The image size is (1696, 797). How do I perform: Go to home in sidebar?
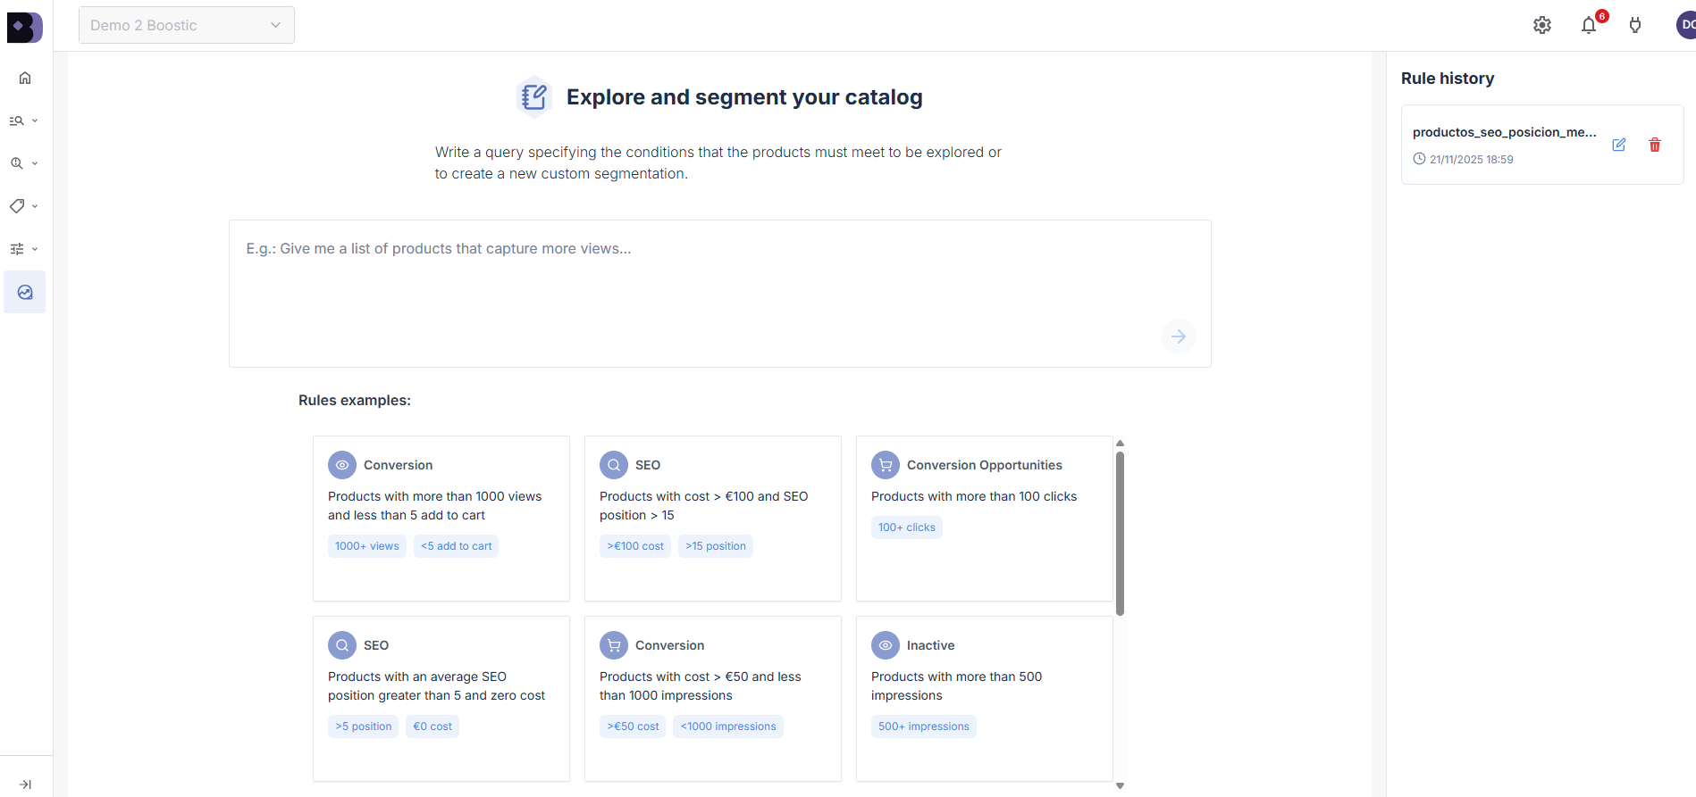click(x=25, y=78)
